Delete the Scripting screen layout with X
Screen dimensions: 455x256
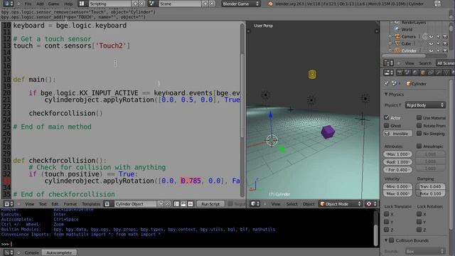141,4
